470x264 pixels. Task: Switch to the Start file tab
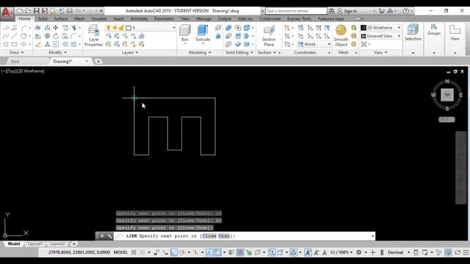pyautogui.click(x=15, y=62)
